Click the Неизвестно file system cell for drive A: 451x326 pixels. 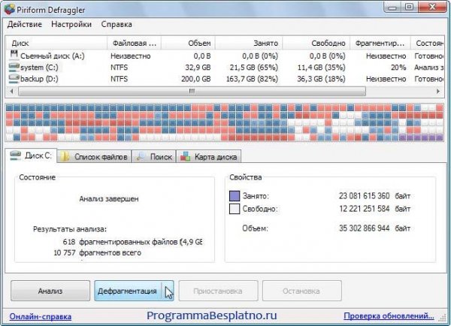click(x=131, y=56)
